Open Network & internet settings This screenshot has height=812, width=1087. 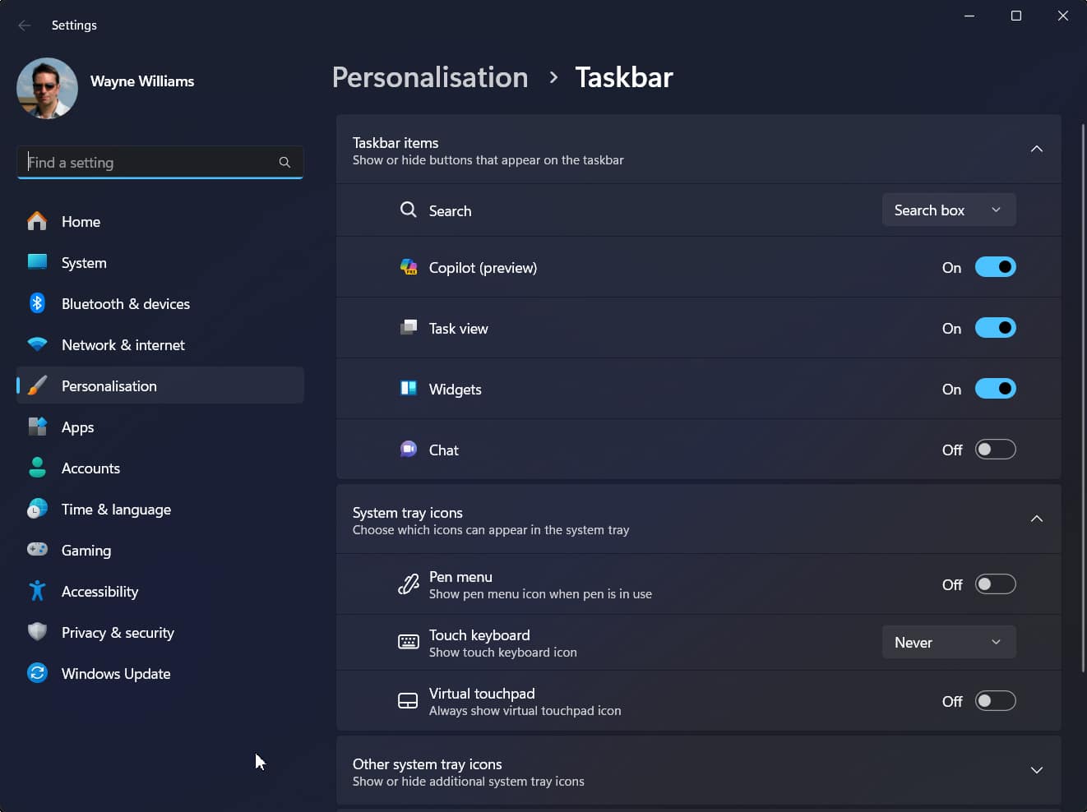pyautogui.click(x=123, y=344)
